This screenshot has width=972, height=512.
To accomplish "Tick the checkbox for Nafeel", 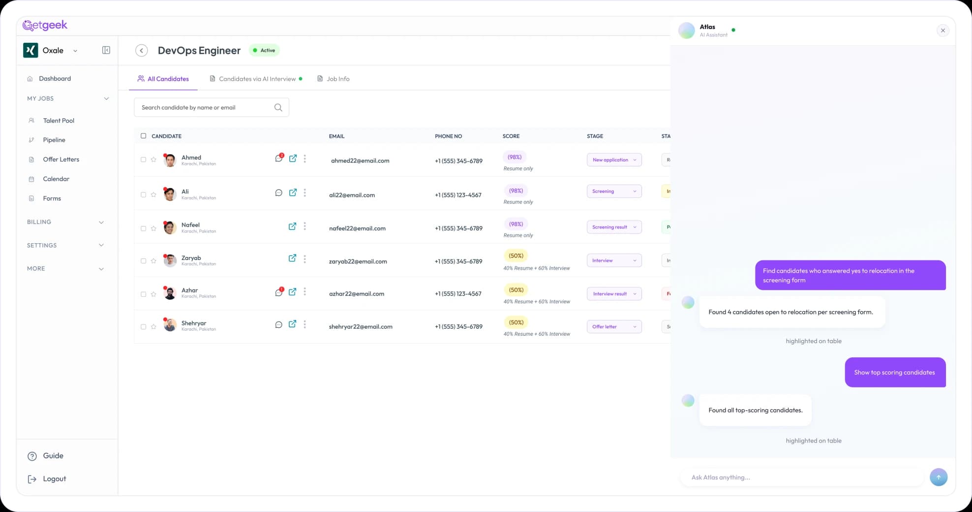I will tap(143, 228).
